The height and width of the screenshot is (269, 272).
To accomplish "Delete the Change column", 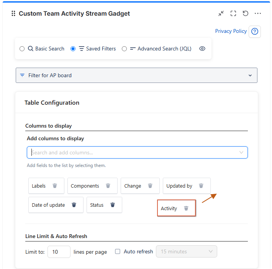I will tap(150, 186).
